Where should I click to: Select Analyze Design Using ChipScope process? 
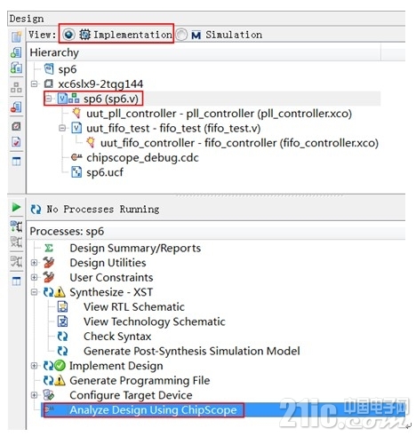click(153, 410)
